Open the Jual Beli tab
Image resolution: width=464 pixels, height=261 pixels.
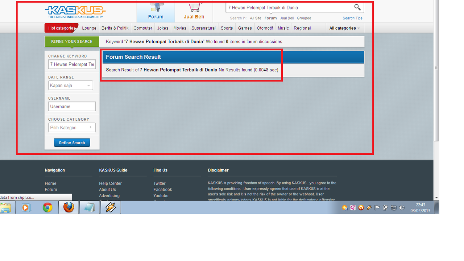point(194,12)
